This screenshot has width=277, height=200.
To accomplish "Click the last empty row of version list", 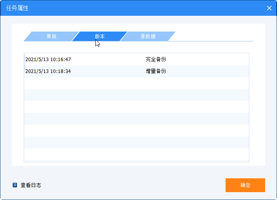I will (x=137, y=155).
